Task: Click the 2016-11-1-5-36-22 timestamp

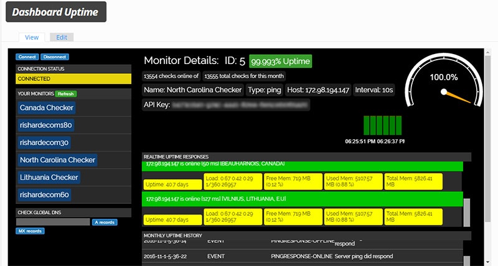Action: [165, 256]
